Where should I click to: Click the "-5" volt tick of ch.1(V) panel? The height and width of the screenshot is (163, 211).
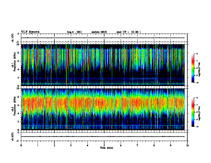(x=18, y=42)
